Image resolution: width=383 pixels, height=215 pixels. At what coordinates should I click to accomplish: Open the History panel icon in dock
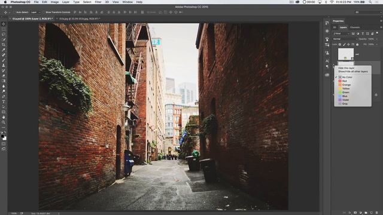click(x=327, y=23)
